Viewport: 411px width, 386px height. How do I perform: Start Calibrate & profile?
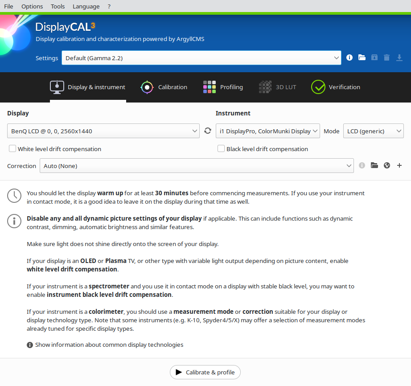[205, 372]
